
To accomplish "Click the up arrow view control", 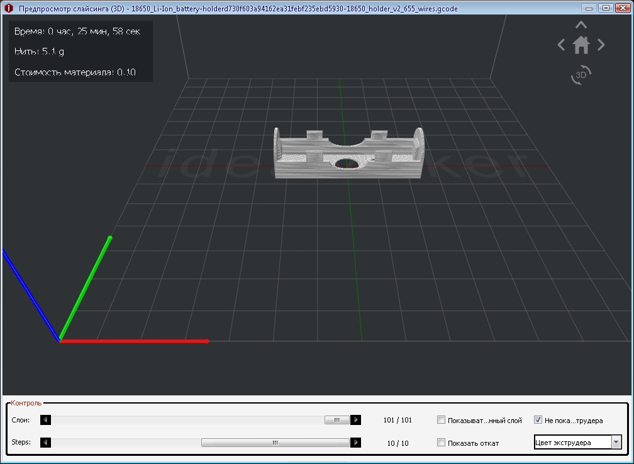I will (x=581, y=25).
